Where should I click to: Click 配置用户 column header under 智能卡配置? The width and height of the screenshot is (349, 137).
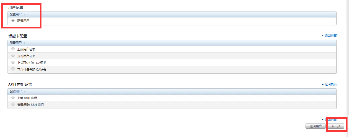coord(15,43)
